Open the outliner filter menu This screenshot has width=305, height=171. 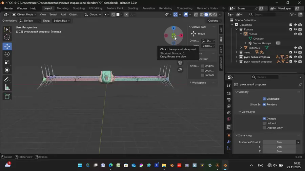tap(293, 15)
